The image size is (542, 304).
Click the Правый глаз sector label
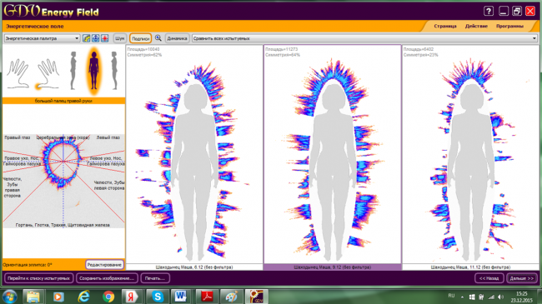click(18, 137)
